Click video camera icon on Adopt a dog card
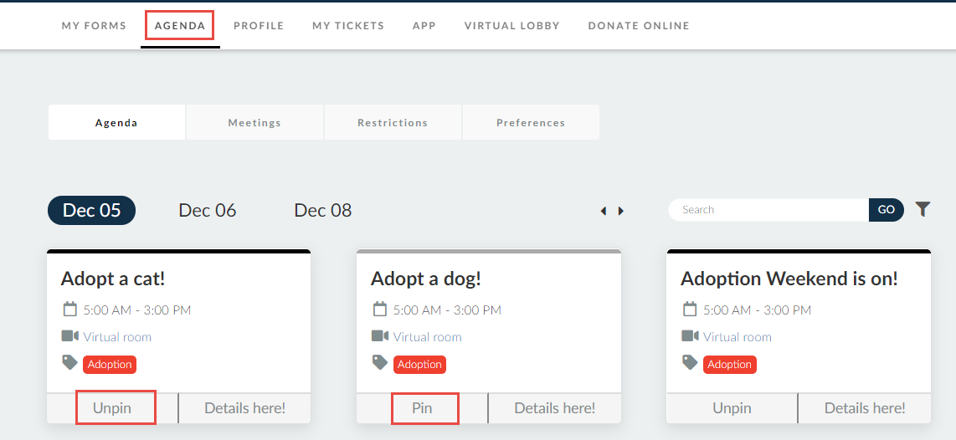The height and width of the screenshot is (440, 956). (379, 335)
